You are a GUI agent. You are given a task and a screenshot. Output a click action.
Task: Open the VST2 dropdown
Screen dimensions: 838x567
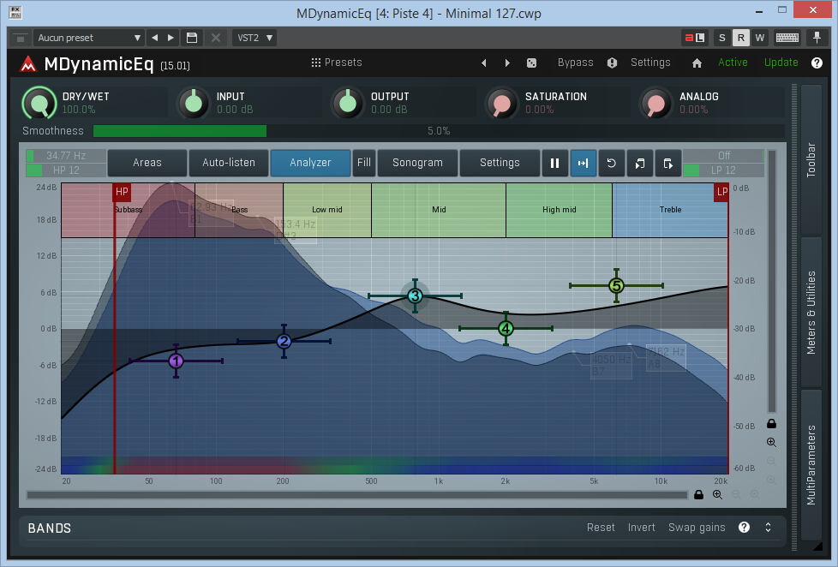coord(254,38)
